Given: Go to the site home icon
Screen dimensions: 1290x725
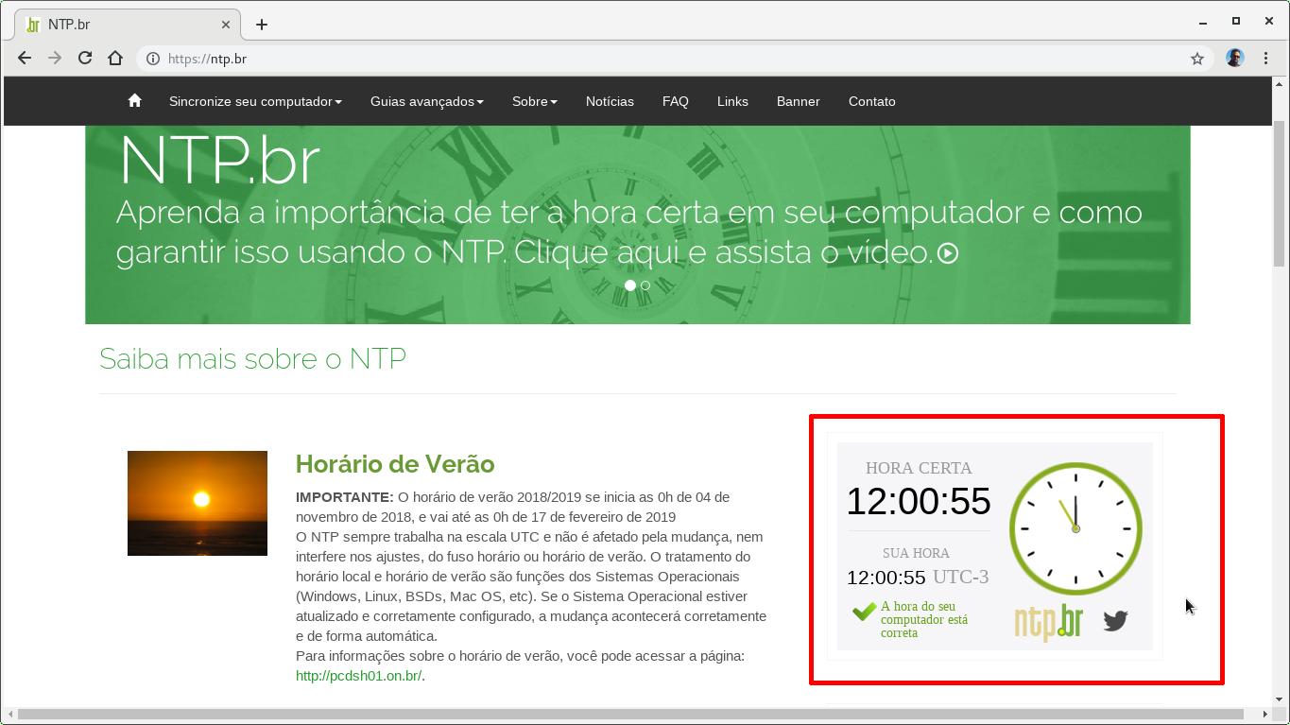Looking at the screenshot, I should click(x=134, y=100).
